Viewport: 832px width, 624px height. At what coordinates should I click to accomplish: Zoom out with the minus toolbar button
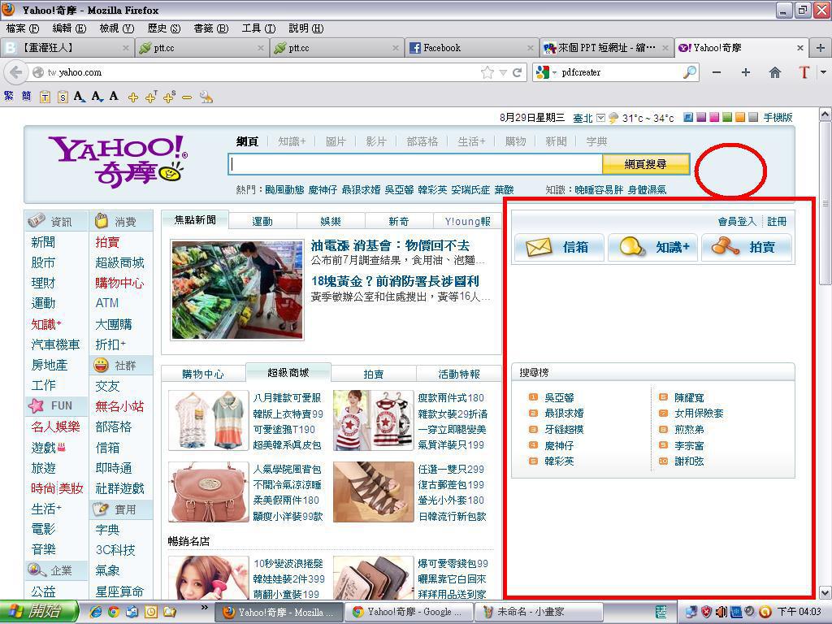717,72
